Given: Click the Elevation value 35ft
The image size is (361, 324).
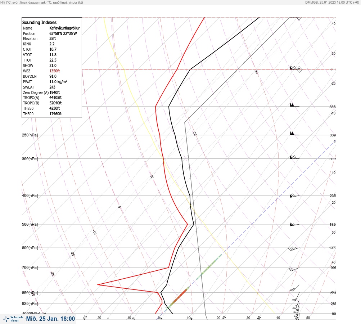Looking at the screenshot, I should click(53, 39).
